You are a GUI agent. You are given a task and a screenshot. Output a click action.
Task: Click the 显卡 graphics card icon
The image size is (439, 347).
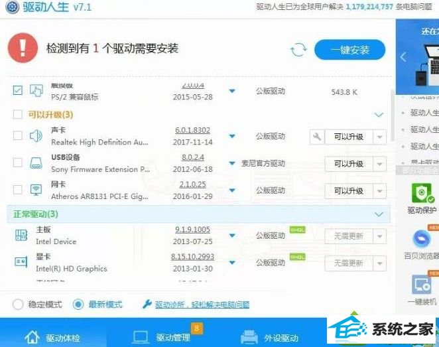[21, 262]
